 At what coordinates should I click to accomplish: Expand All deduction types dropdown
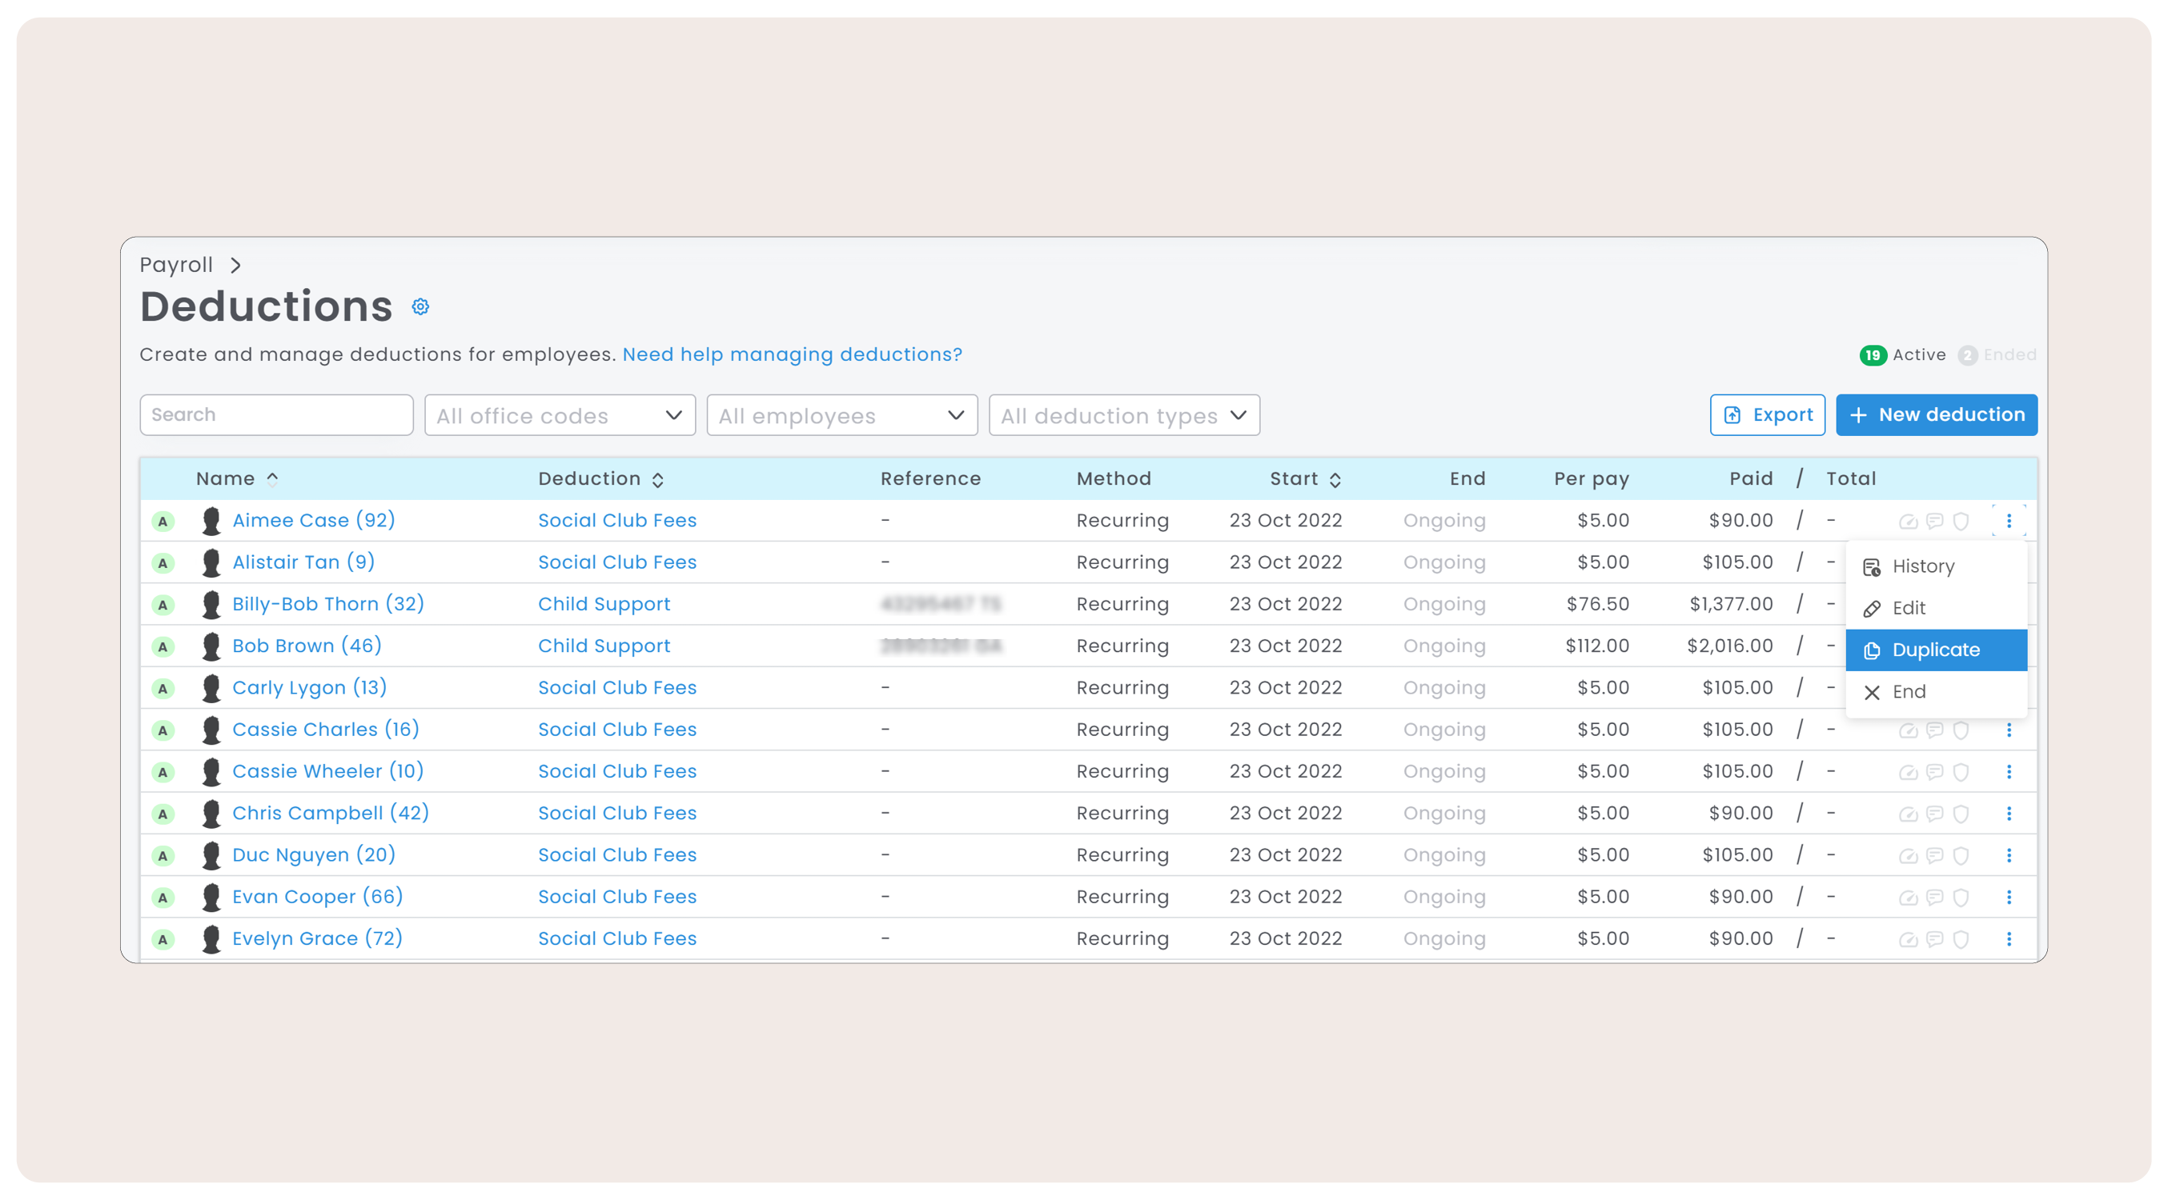pyautogui.click(x=1123, y=415)
